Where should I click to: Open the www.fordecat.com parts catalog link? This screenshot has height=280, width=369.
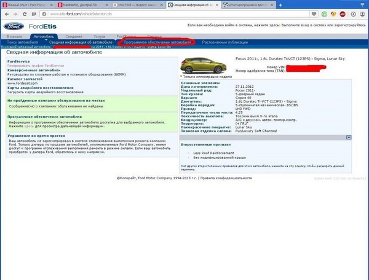(x=22, y=83)
